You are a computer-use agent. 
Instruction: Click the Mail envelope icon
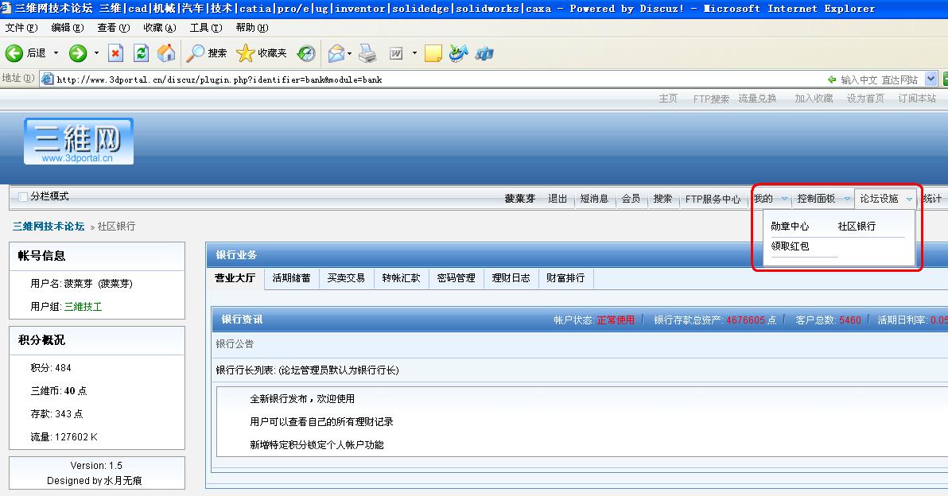(336, 54)
